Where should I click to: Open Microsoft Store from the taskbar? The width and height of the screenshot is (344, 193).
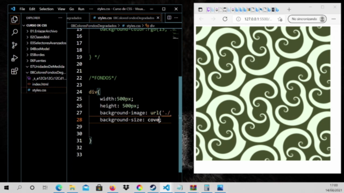tap(99, 188)
